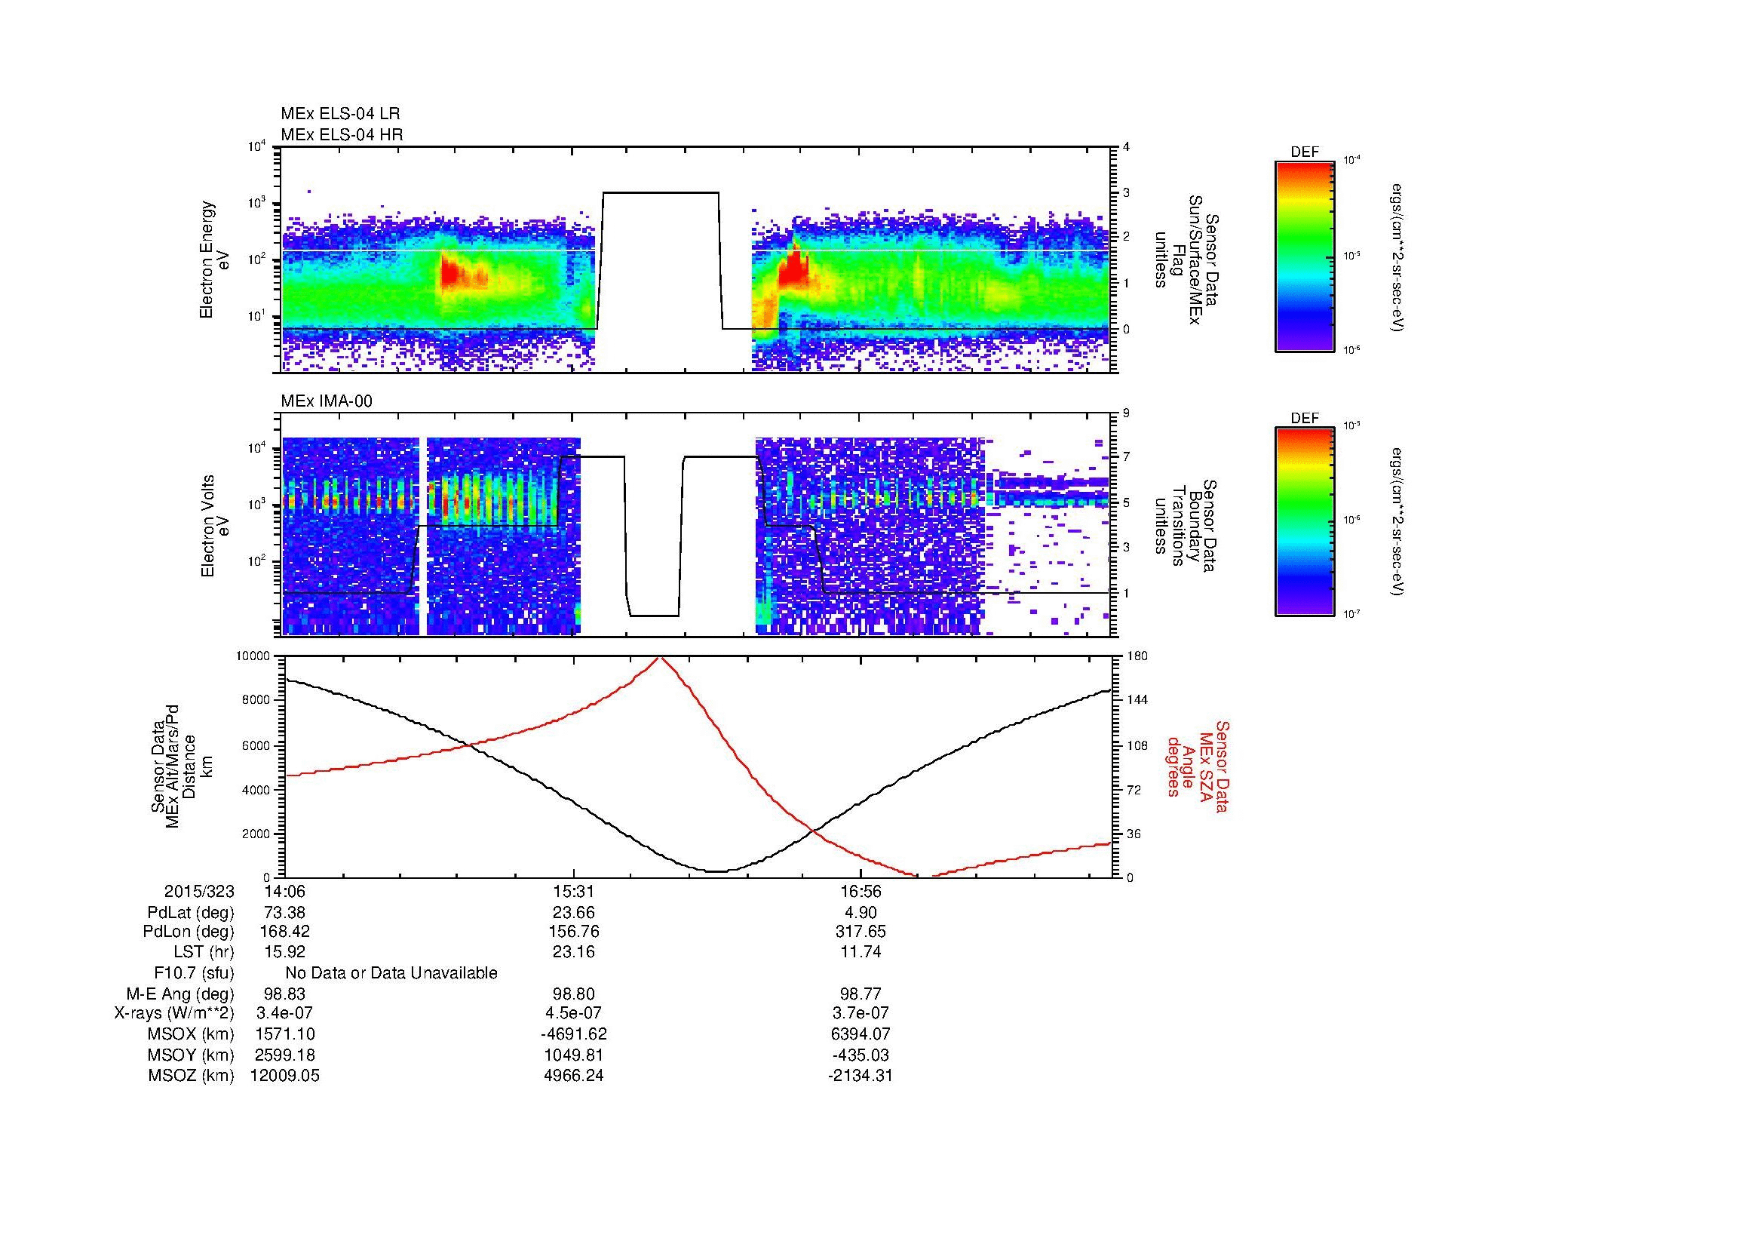Click the X-rays value '3.4e-07'
Viewport: 1764px width, 1247px height.
[284, 1014]
